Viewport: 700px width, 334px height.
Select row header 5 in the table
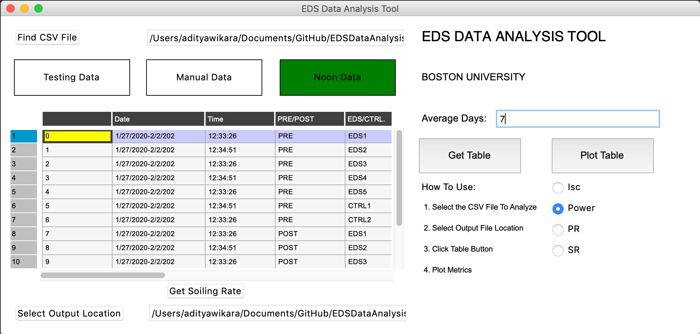(24, 192)
